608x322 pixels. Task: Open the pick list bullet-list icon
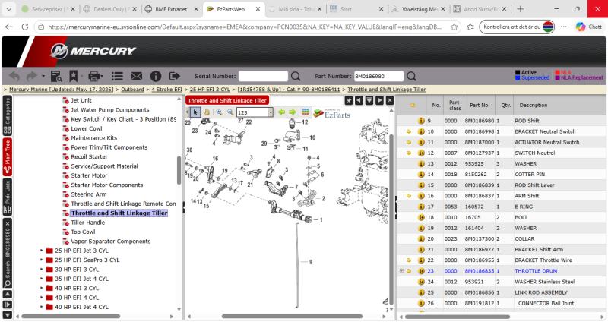coord(117,77)
